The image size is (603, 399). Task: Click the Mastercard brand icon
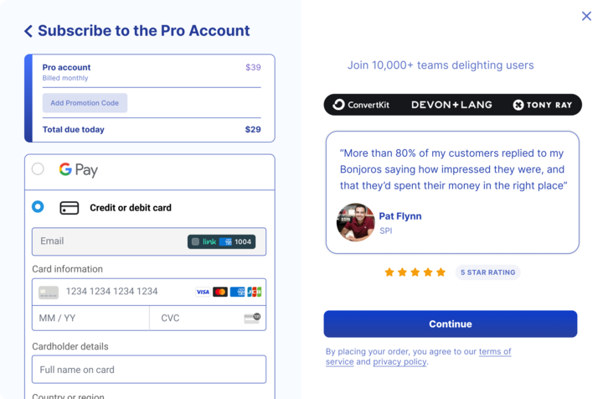tap(220, 292)
